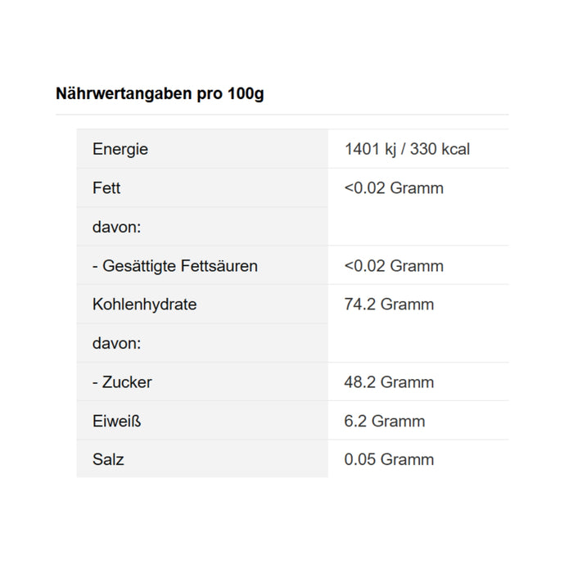Click the 0.05 Gramm value

(x=389, y=459)
